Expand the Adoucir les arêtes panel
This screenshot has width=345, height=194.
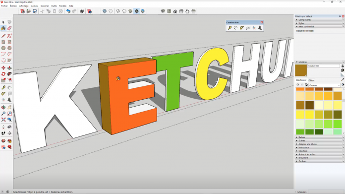pos(319,154)
